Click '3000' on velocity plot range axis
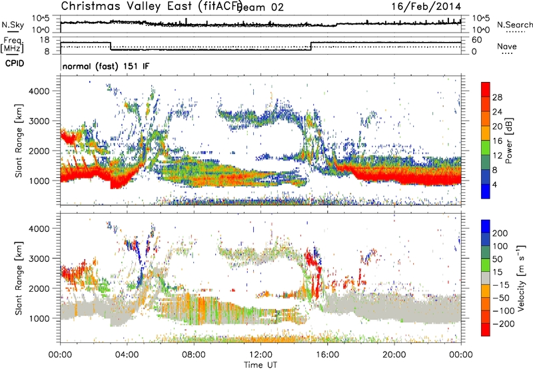 [39, 258]
